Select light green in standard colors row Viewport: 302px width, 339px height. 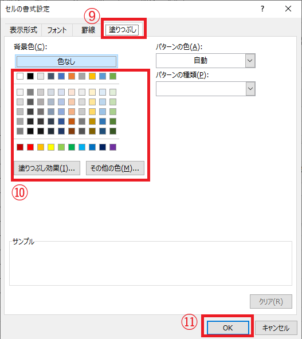tap(61, 147)
